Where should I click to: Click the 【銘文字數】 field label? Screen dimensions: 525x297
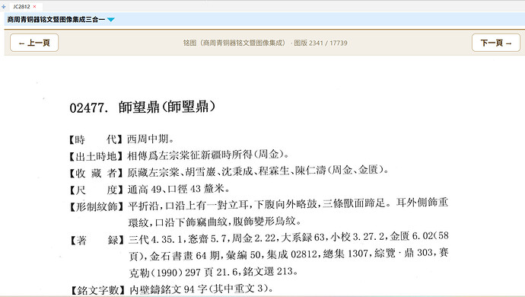pos(97,290)
